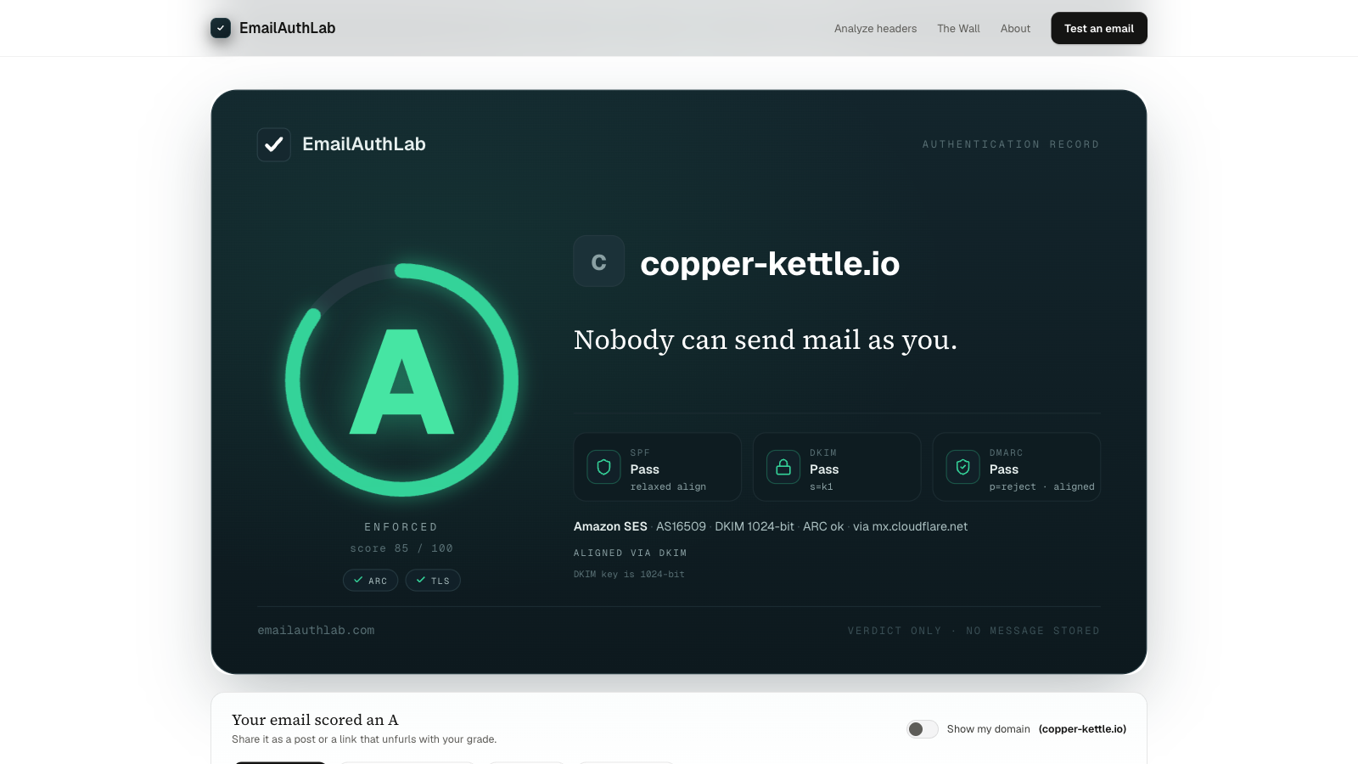The image size is (1358, 764).
Task: Click the AUTHENTICATION RECORD label
Action: (1011, 144)
